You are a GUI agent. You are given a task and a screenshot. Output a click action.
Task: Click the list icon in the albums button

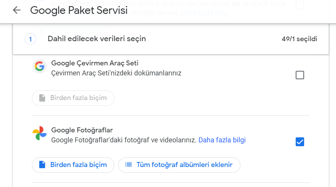pos(129,165)
